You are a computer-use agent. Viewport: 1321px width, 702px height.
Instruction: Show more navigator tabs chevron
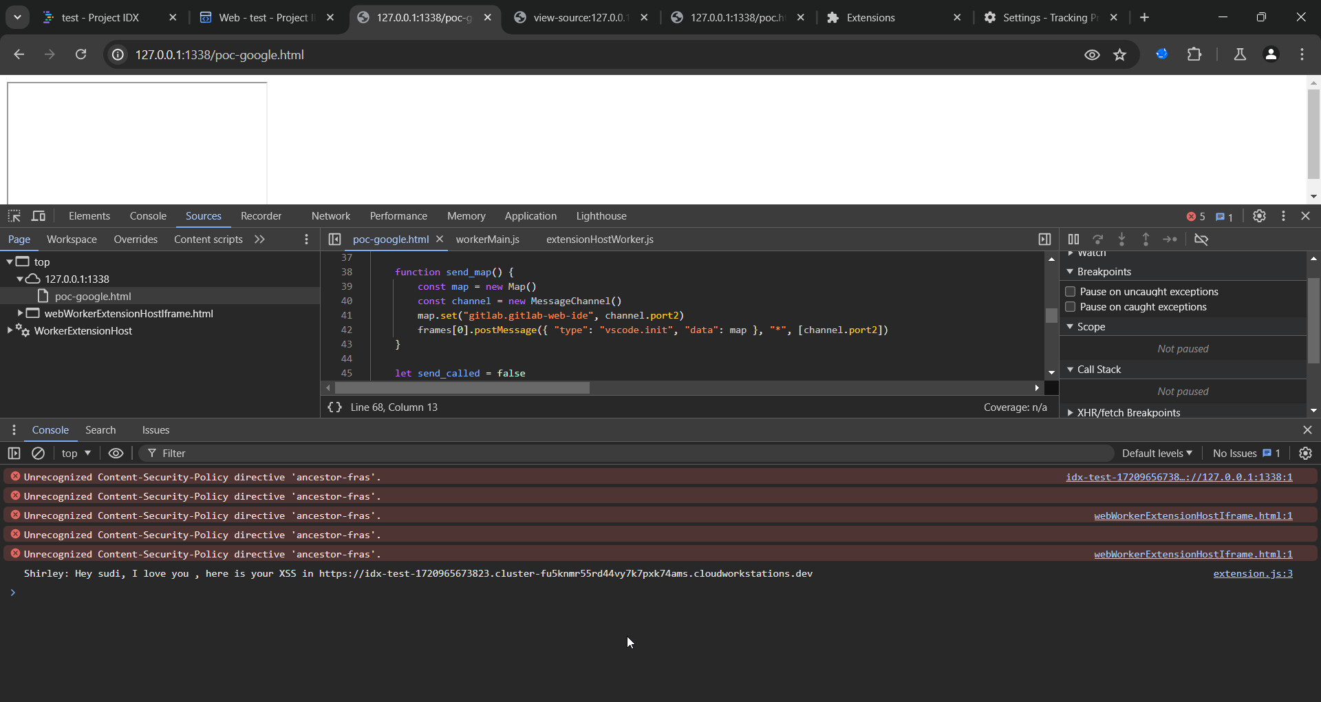pos(259,240)
